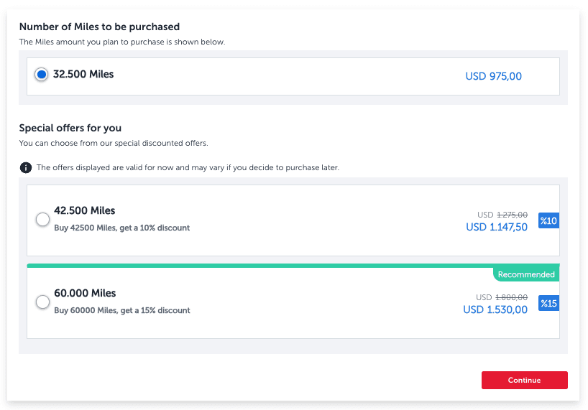Click the green bar atop the recommended offer
Screen dimensions: 588x410
259,266
